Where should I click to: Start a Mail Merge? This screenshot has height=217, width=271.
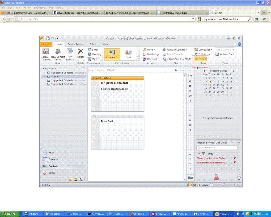pyautogui.click(x=151, y=54)
